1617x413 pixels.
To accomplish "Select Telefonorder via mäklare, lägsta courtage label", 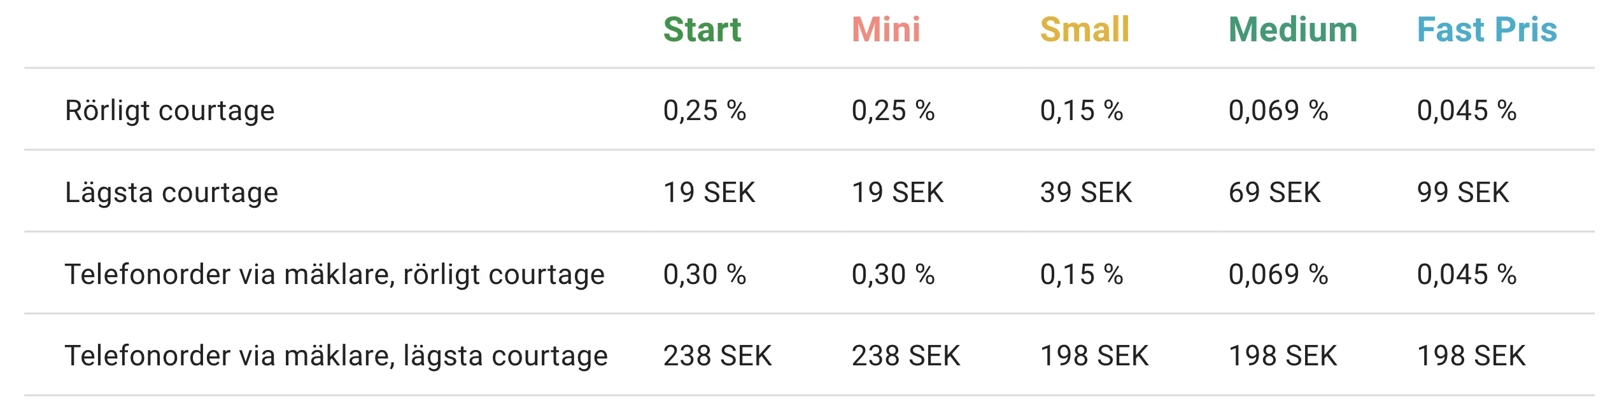I will 336,356.
